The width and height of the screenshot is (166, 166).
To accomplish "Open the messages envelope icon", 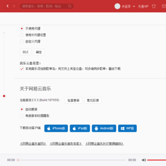I will pos(164,6).
